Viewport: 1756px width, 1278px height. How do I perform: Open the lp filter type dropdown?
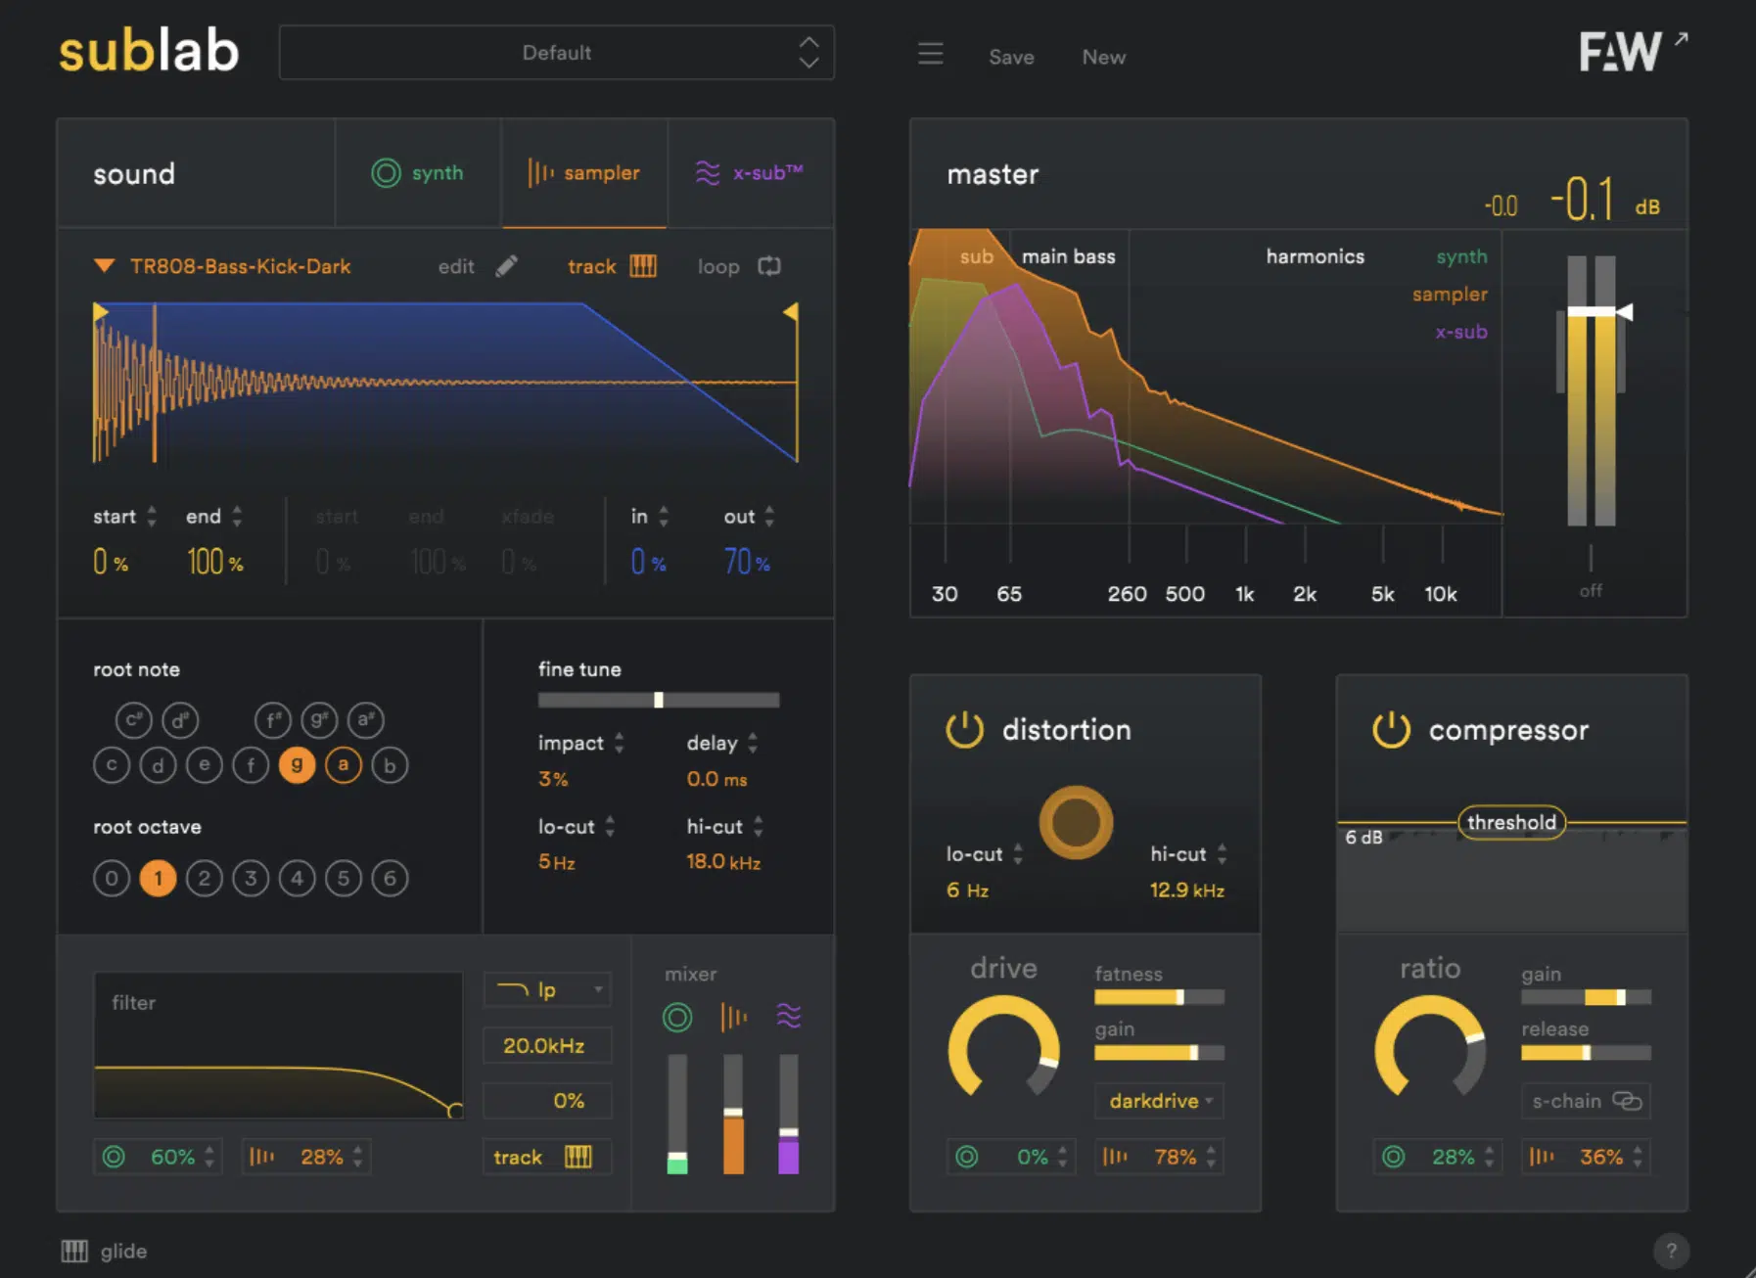point(547,989)
